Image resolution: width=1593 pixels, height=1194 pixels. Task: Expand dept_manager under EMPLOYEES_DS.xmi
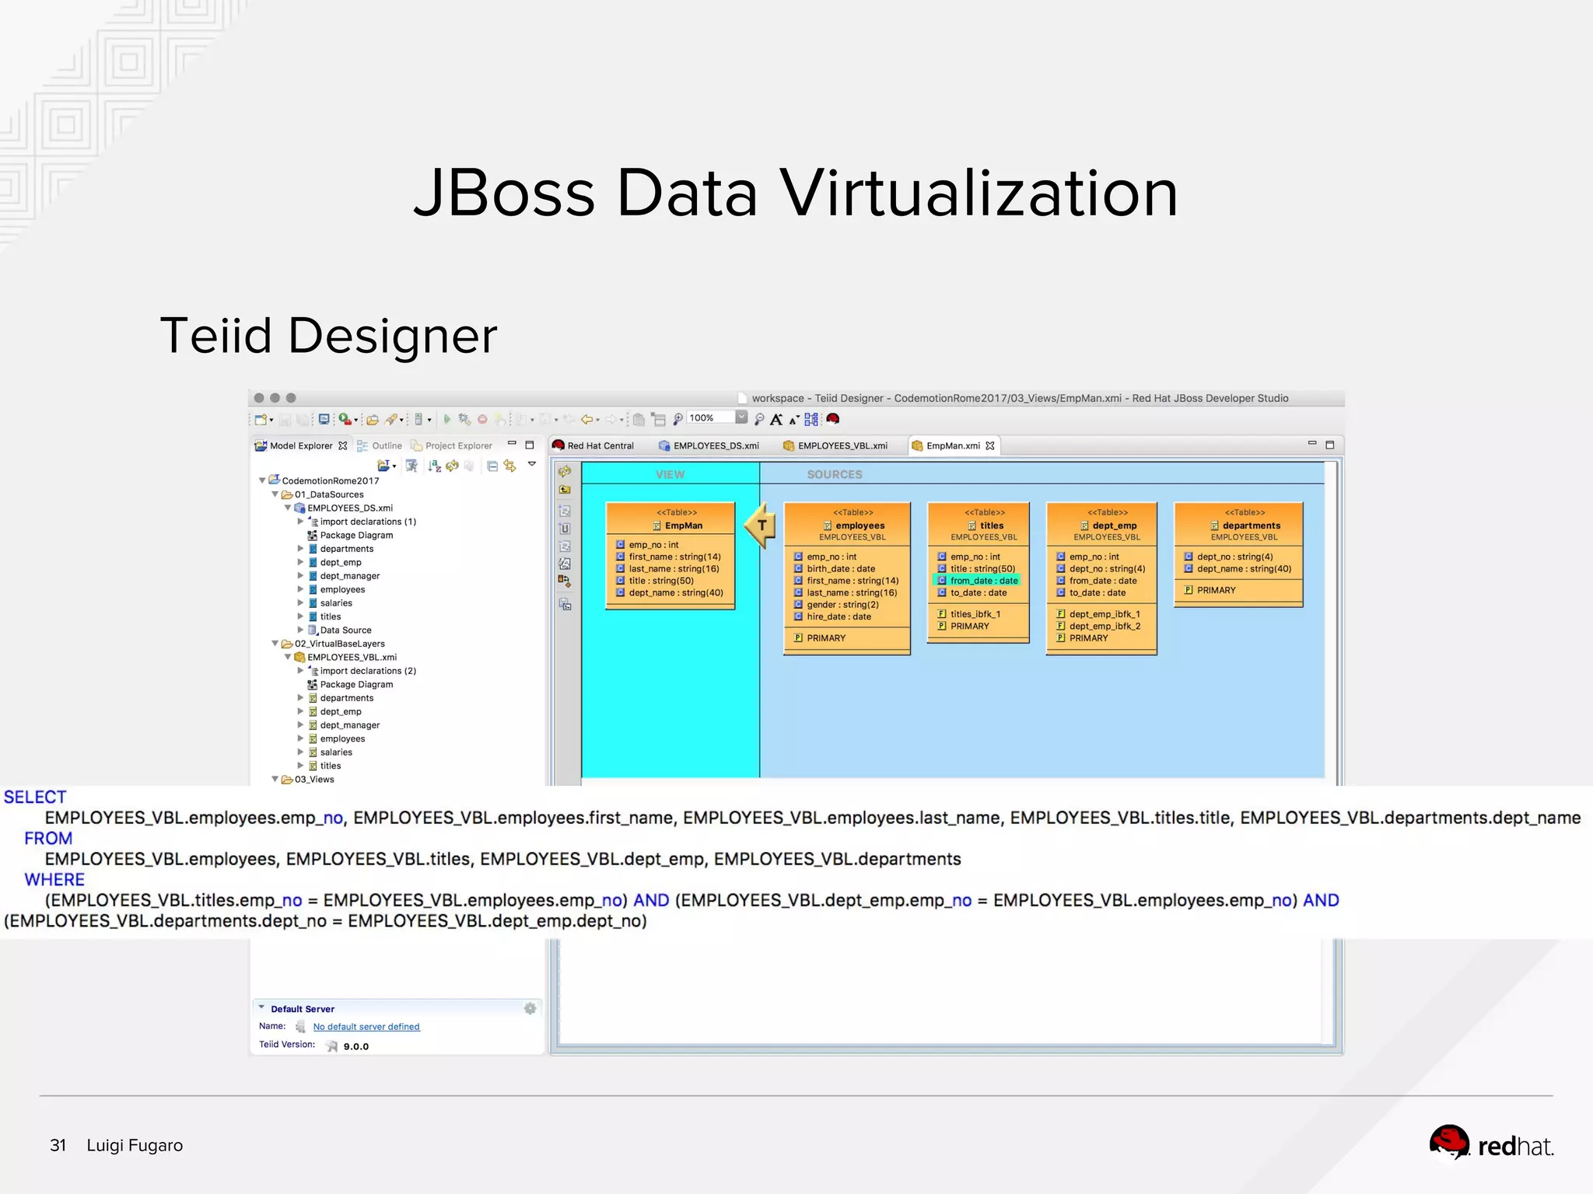300,576
